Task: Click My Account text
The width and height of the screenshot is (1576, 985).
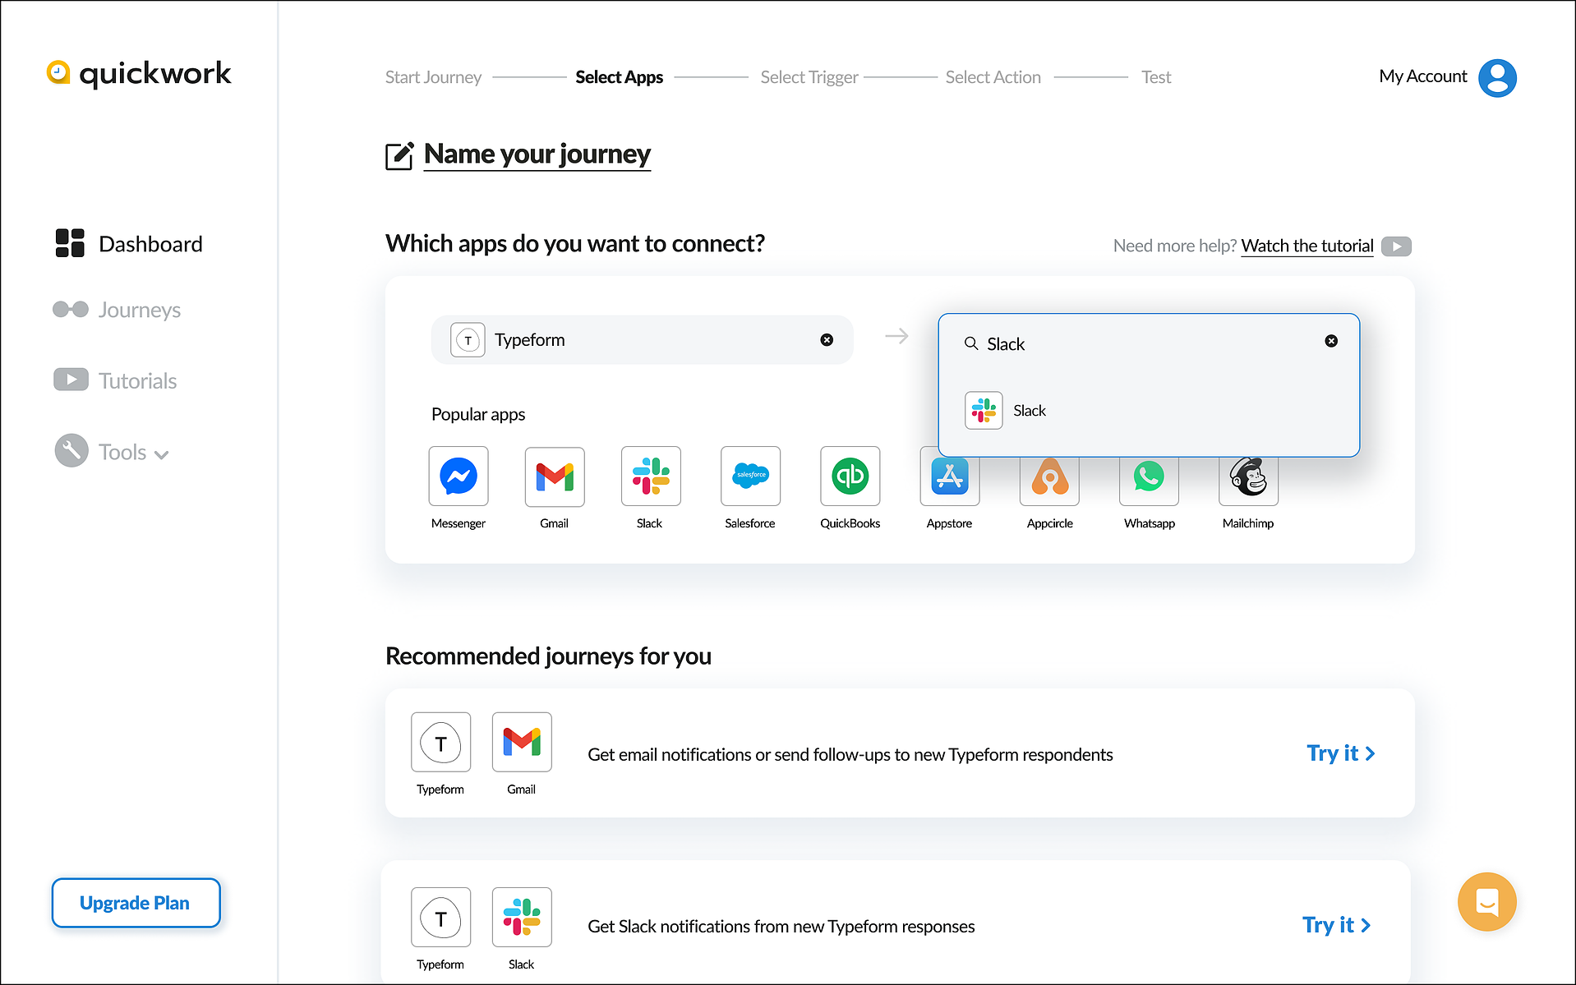Action: pyautogui.click(x=1422, y=76)
